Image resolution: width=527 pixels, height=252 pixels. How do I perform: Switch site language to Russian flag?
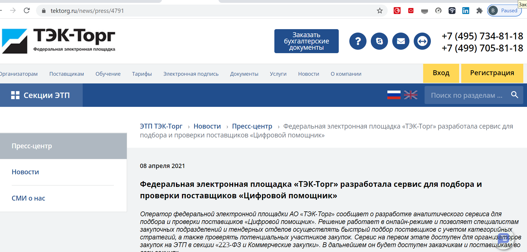pyautogui.click(x=394, y=95)
